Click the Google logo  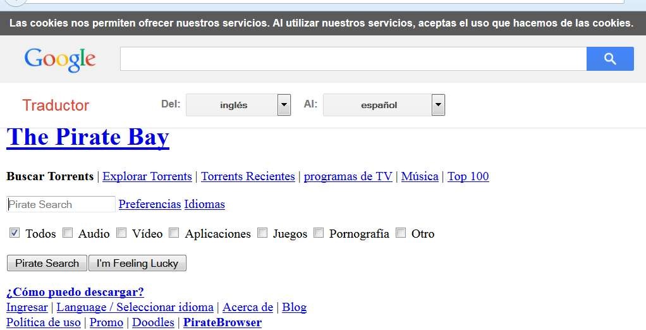60,60
